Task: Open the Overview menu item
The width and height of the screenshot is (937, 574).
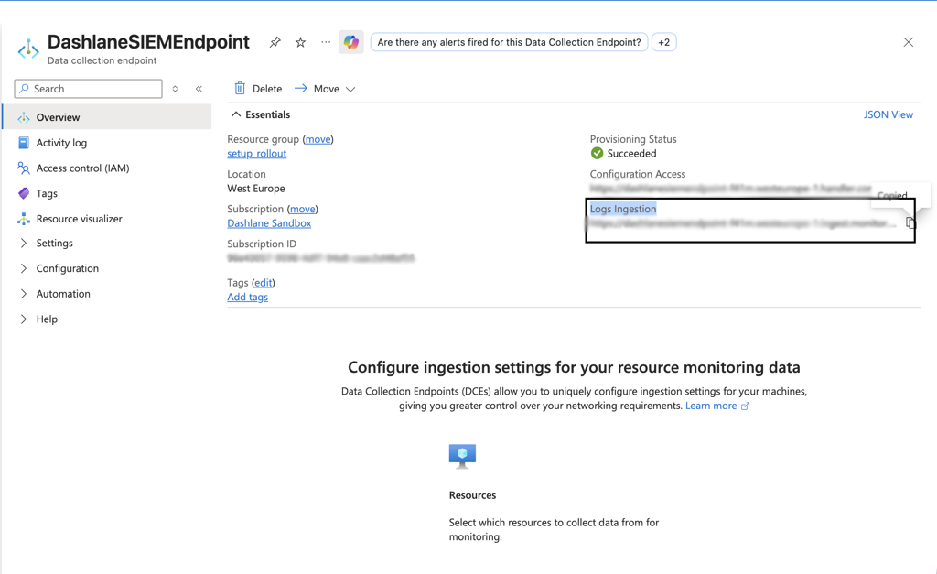Action: (107, 117)
